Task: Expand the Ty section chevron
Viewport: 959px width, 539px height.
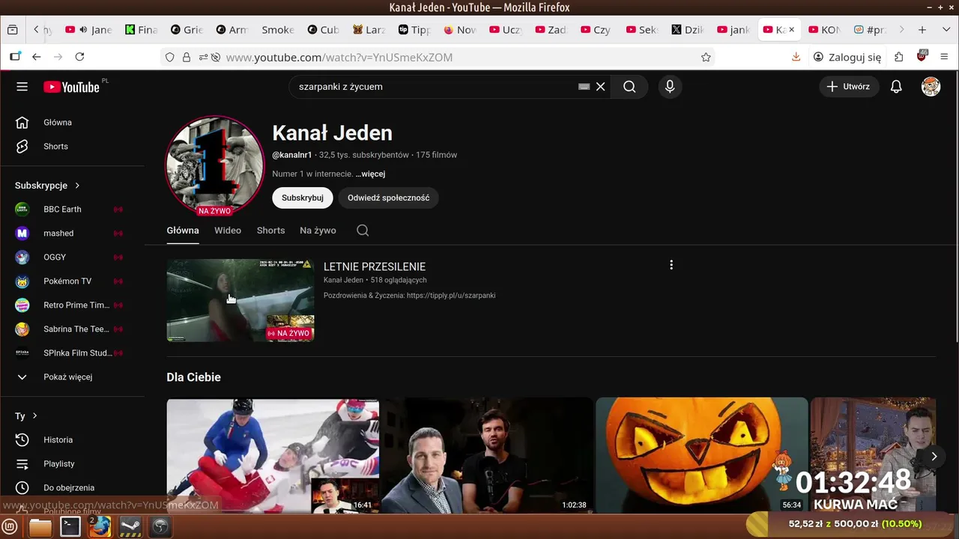Action: (x=34, y=416)
